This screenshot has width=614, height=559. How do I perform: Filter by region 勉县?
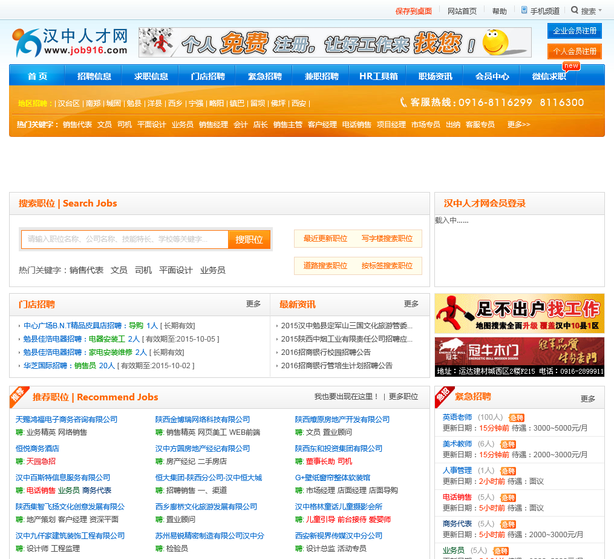[x=134, y=104]
